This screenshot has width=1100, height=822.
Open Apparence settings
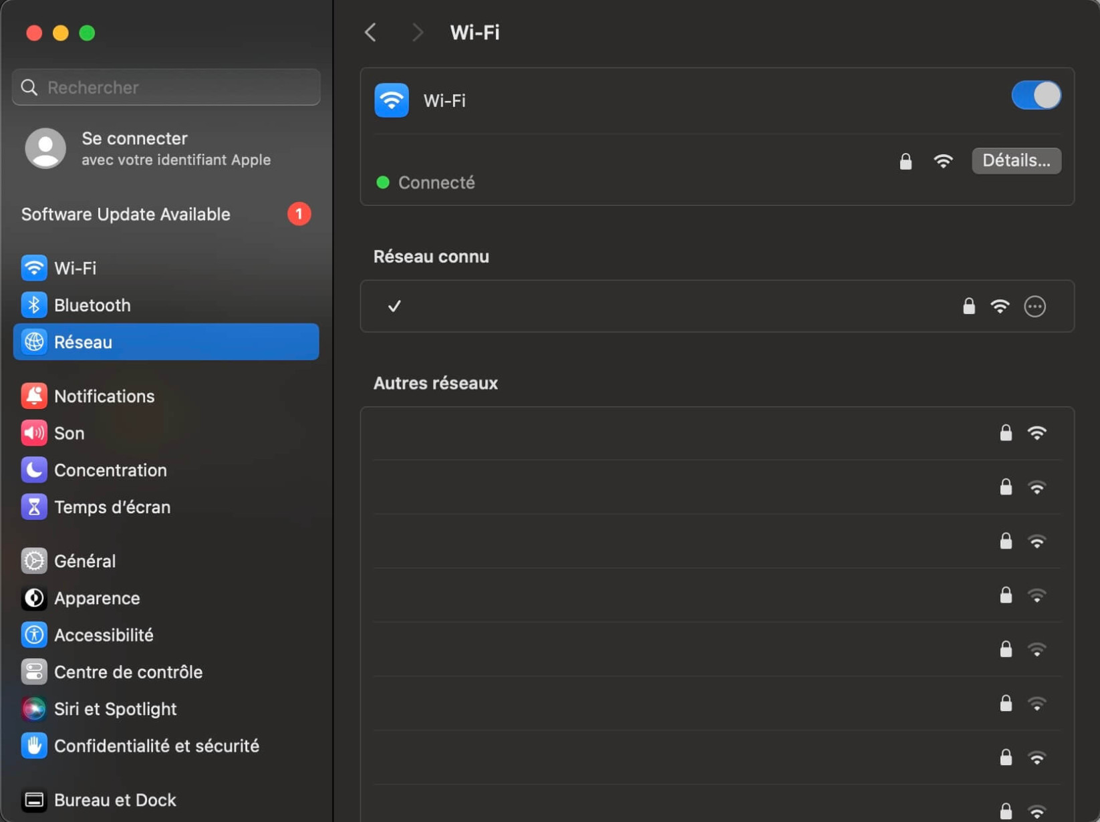[x=166, y=598]
